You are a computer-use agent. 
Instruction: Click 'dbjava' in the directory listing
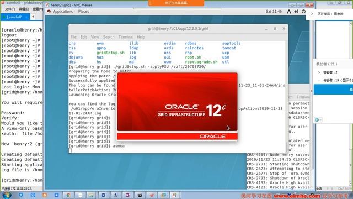tap(76, 57)
